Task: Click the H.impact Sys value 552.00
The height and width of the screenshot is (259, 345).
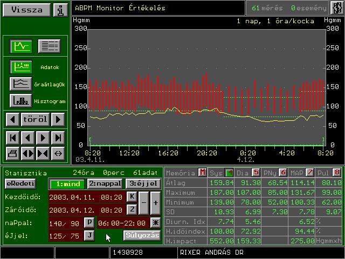Action: point(222,241)
